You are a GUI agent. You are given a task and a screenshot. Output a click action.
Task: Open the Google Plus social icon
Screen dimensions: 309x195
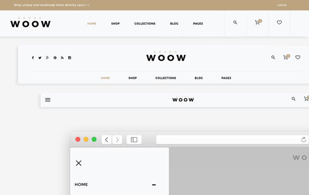47,57
